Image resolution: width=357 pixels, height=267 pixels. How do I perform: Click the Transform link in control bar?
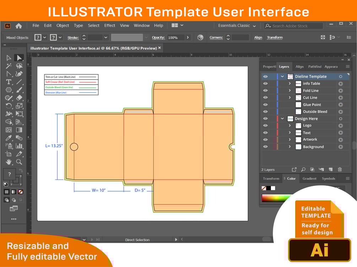(275, 38)
